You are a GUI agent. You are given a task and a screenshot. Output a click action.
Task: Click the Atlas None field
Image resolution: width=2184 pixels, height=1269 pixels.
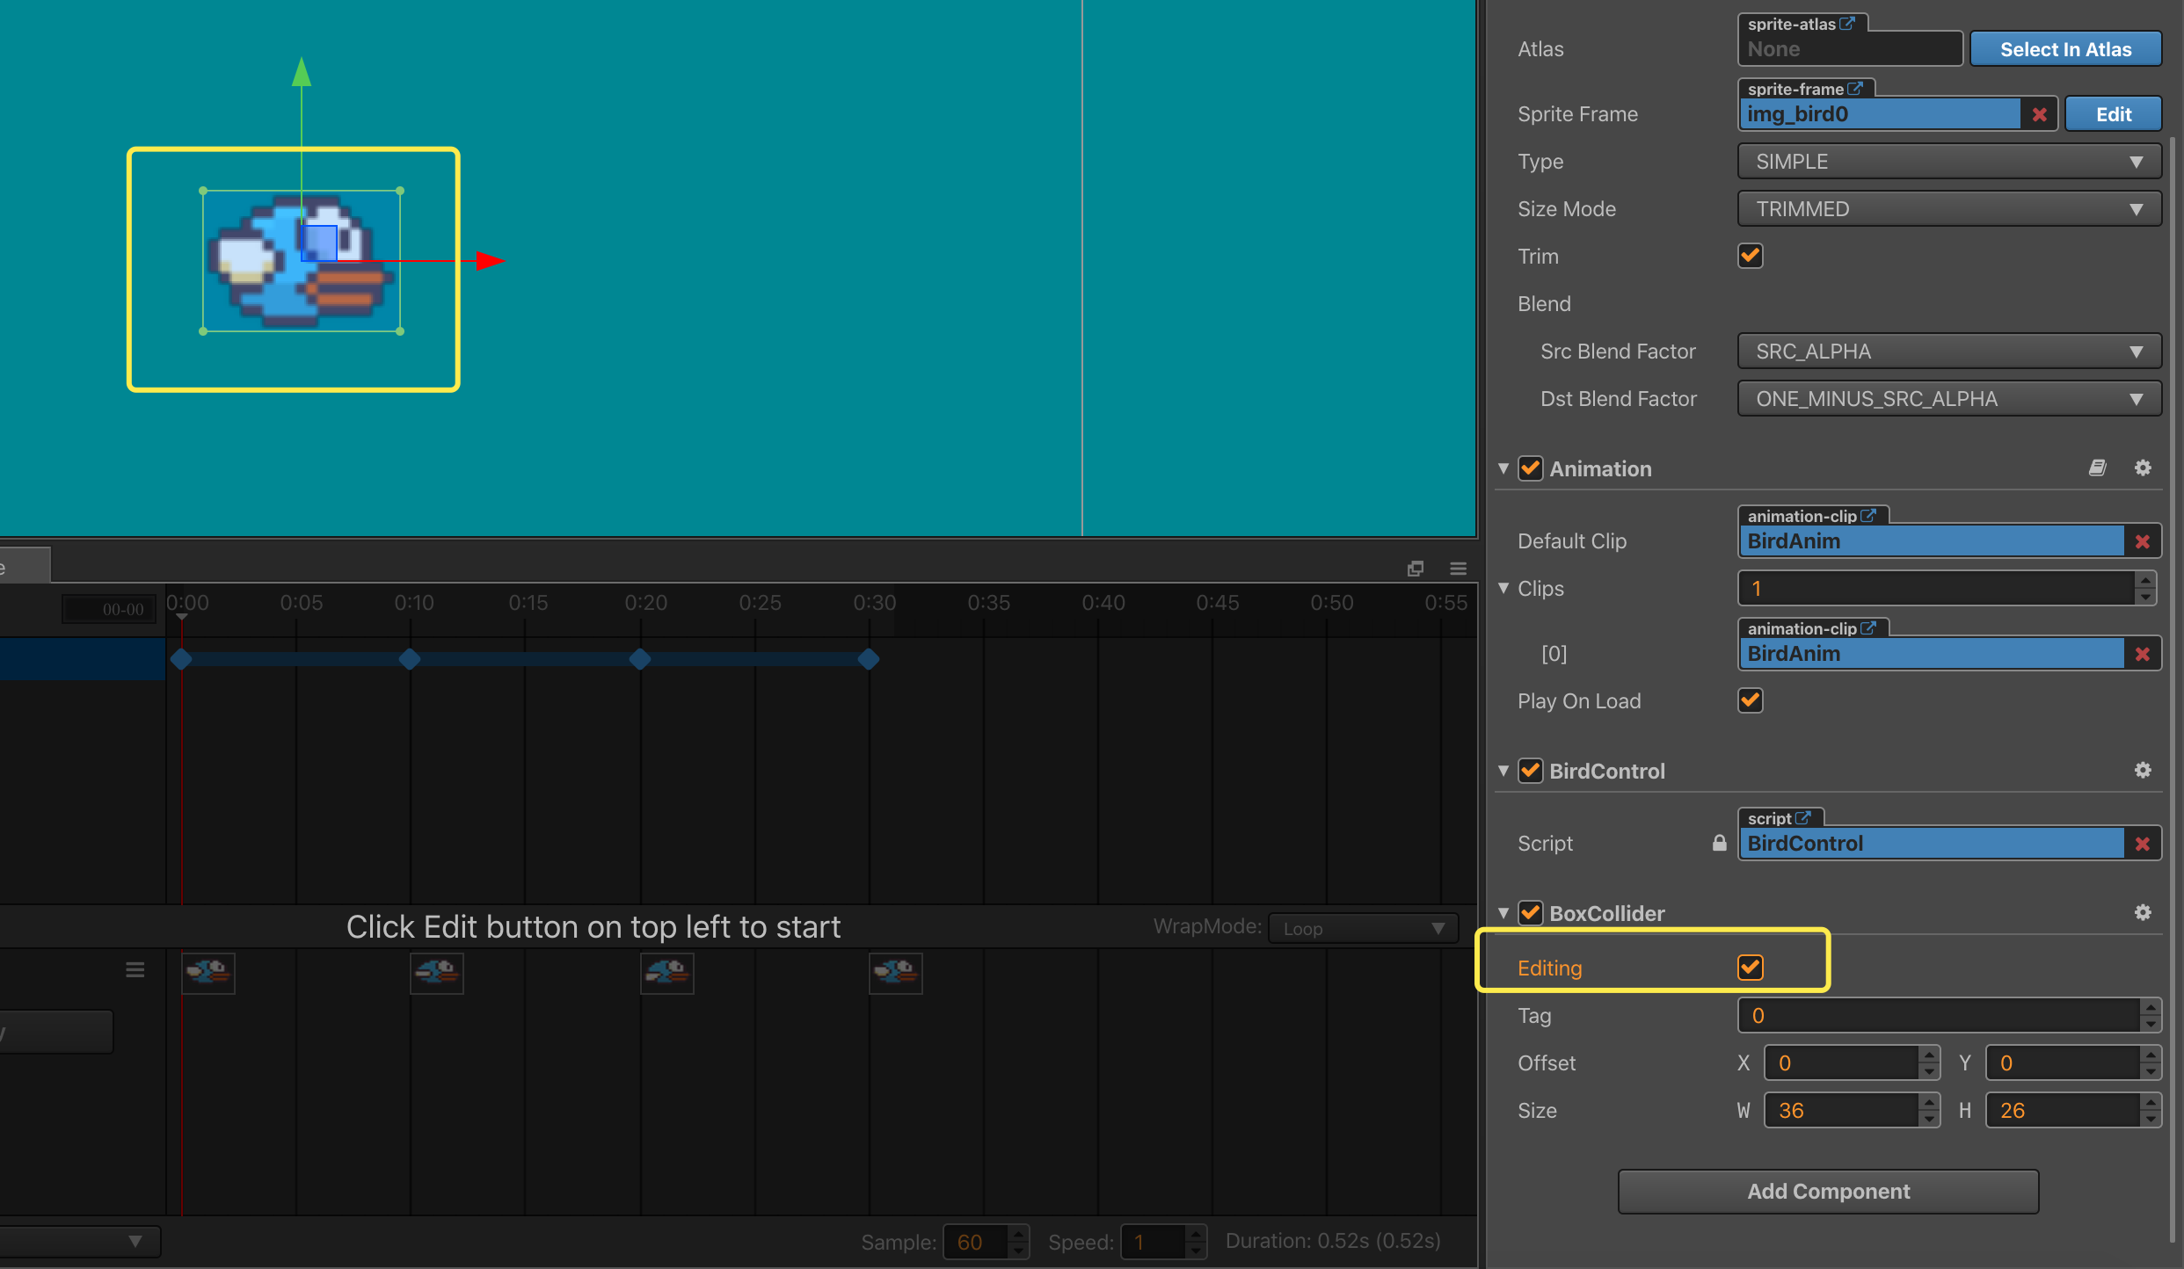(1850, 49)
